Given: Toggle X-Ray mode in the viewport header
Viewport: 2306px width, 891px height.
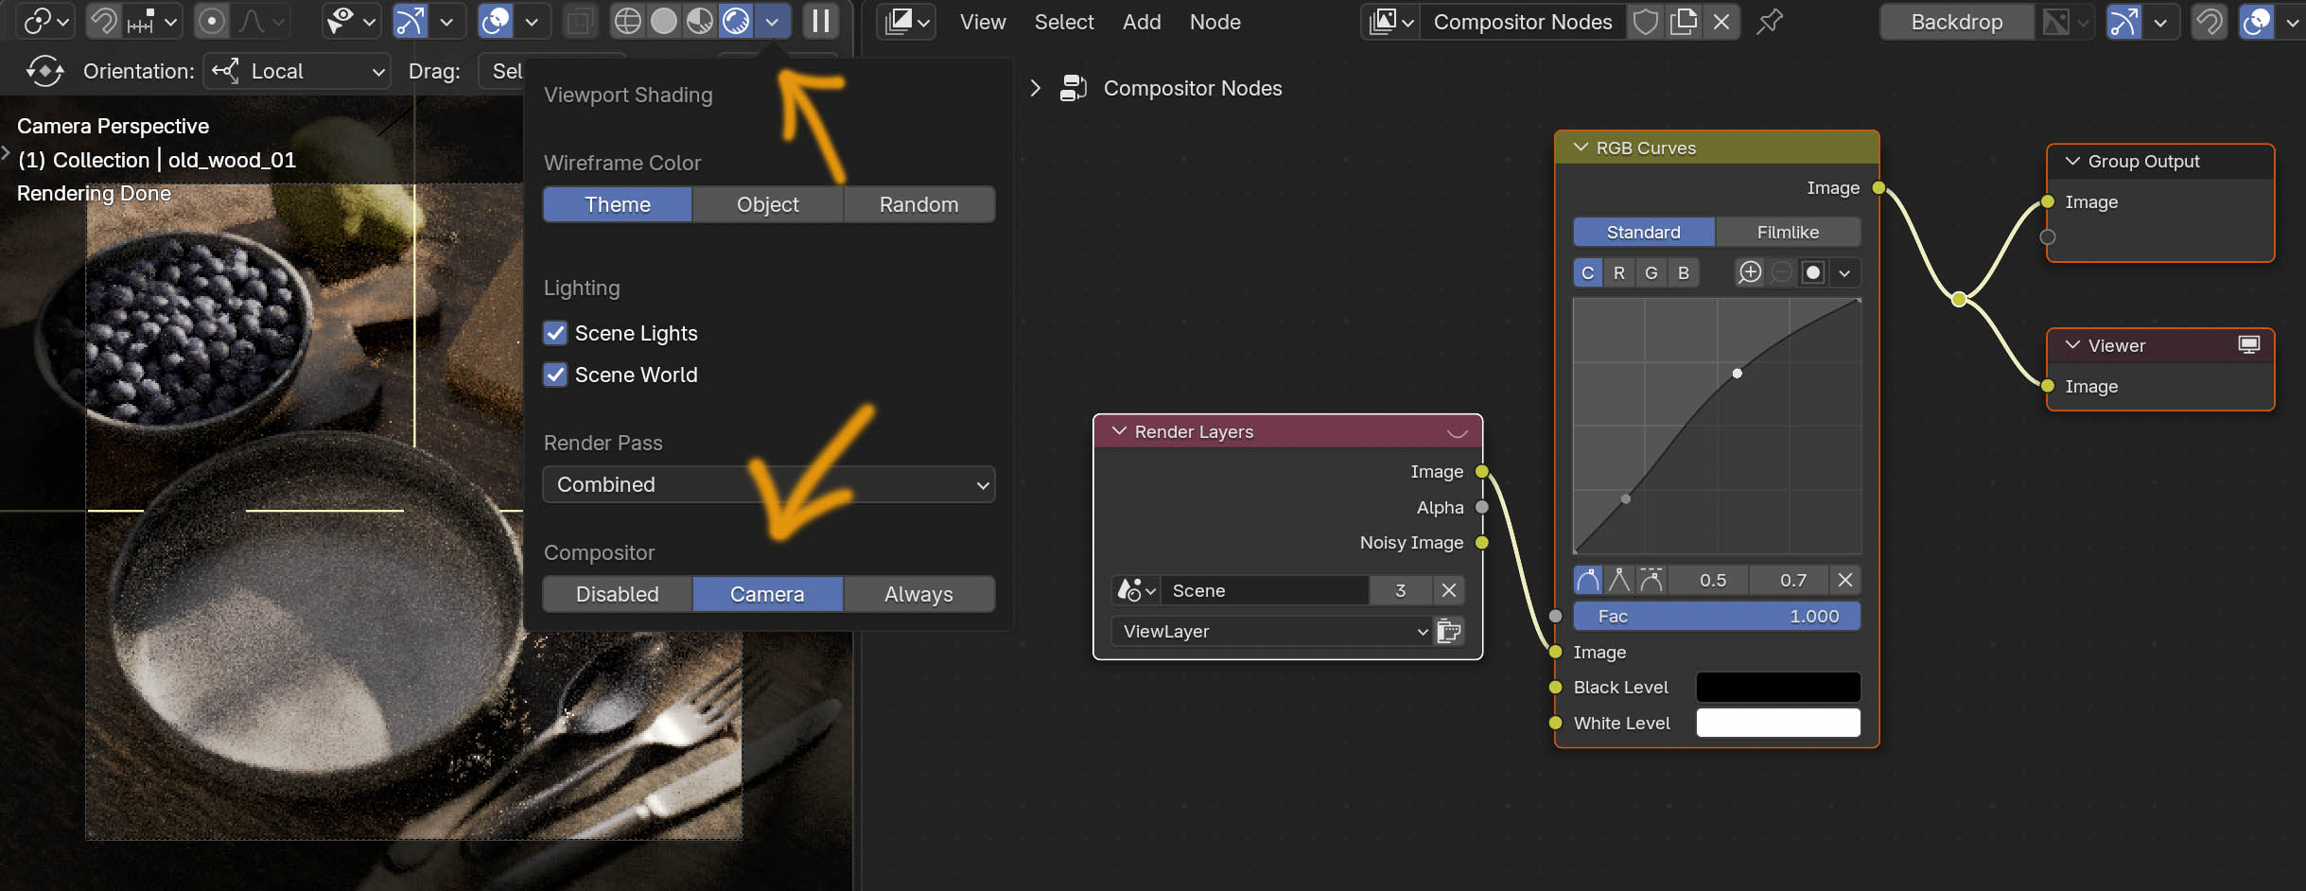Looking at the screenshot, I should click(581, 21).
